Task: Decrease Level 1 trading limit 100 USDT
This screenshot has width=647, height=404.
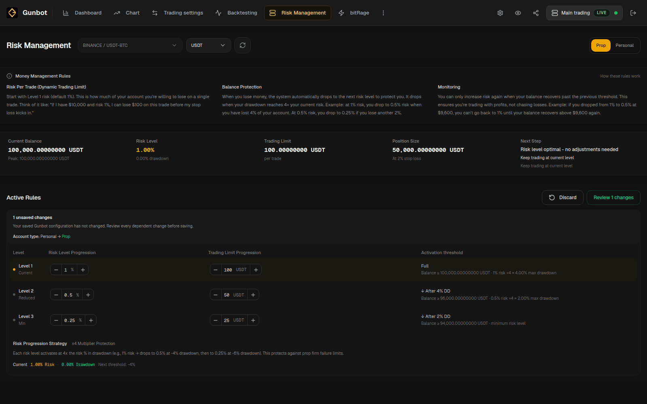Action: tap(216, 270)
